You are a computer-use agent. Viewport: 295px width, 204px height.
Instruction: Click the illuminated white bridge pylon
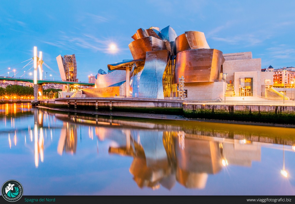(35, 71)
